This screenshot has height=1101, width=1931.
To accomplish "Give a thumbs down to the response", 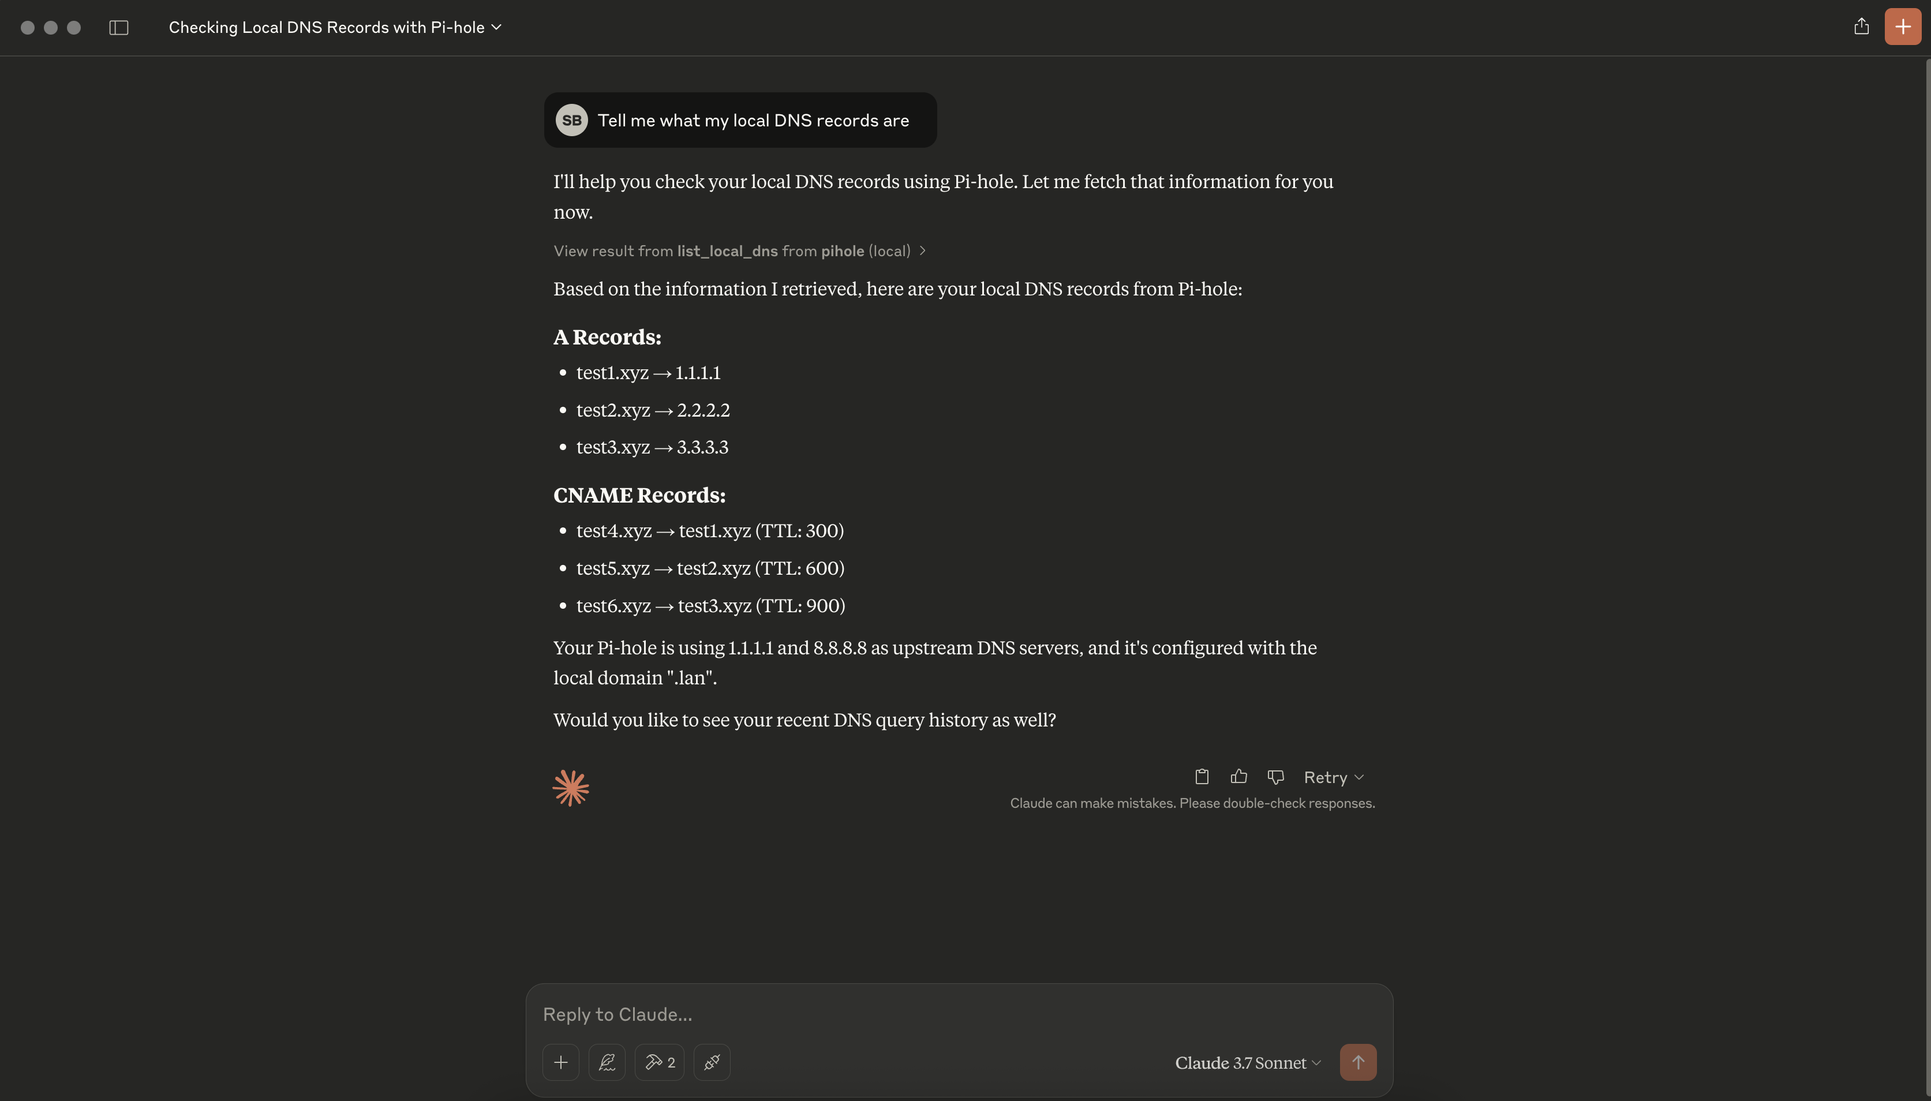I will 1274,777.
